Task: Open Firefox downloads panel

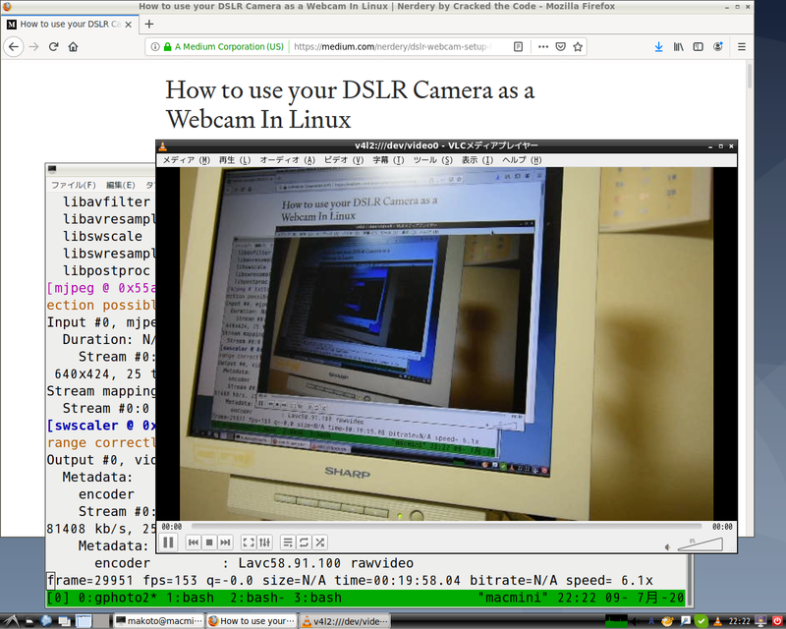Action: [658, 46]
